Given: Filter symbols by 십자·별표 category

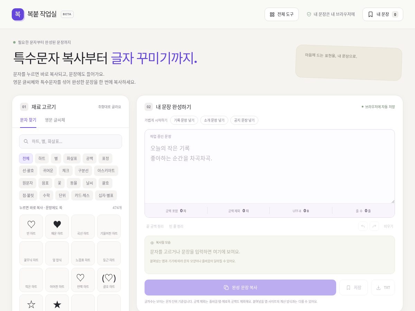Looking at the screenshot, I should 106,196.
